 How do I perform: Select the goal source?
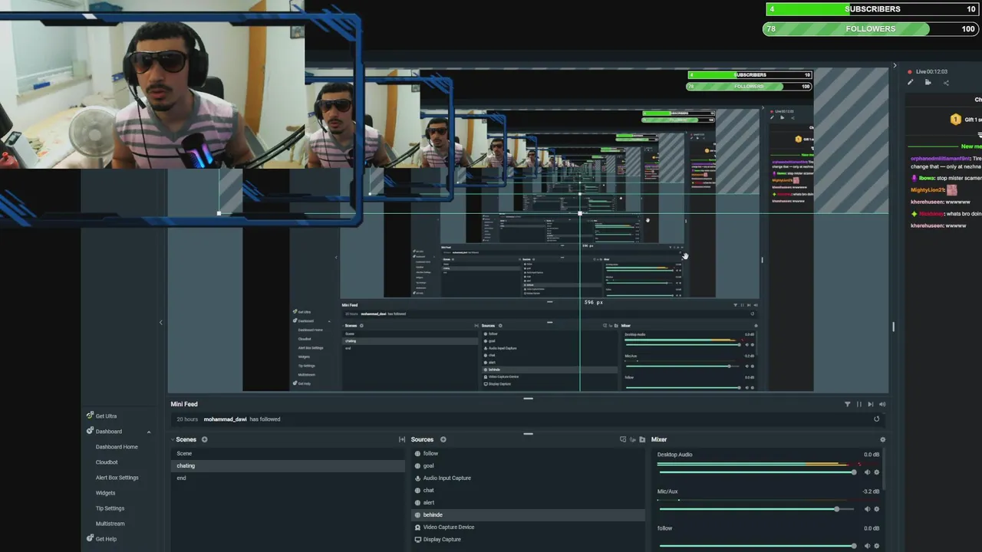coord(528,466)
